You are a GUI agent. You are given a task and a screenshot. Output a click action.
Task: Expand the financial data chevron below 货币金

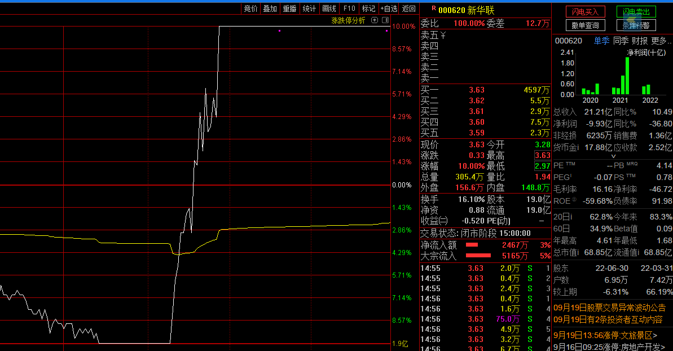click(x=613, y=156)
